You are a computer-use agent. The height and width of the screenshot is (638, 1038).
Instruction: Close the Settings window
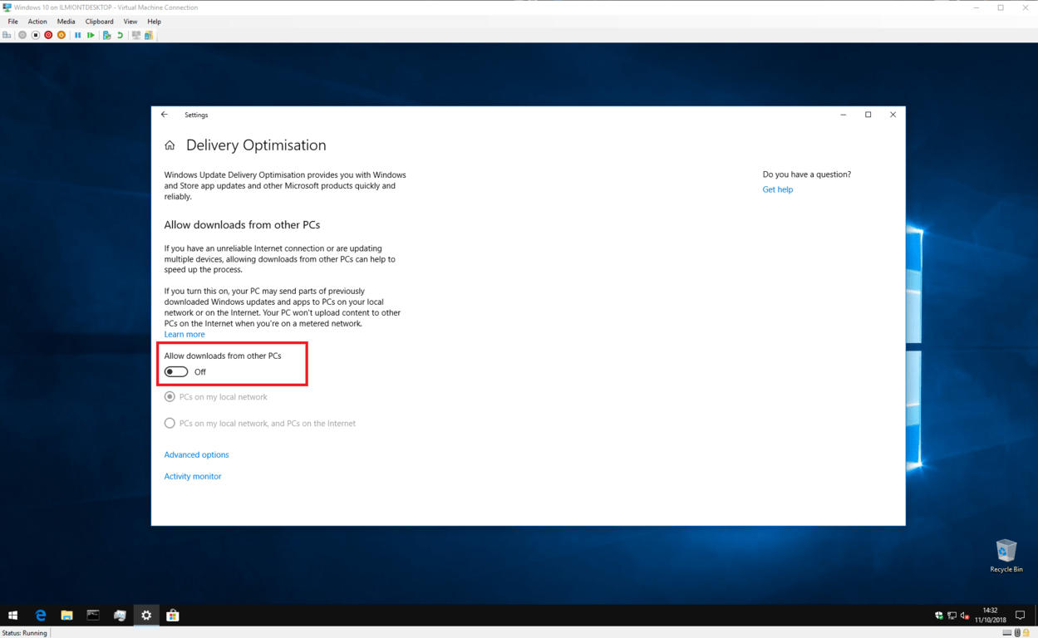click(893, 115)
